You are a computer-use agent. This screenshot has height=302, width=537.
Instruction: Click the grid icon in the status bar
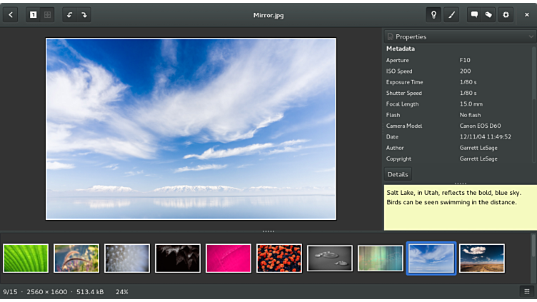[527, 291]
